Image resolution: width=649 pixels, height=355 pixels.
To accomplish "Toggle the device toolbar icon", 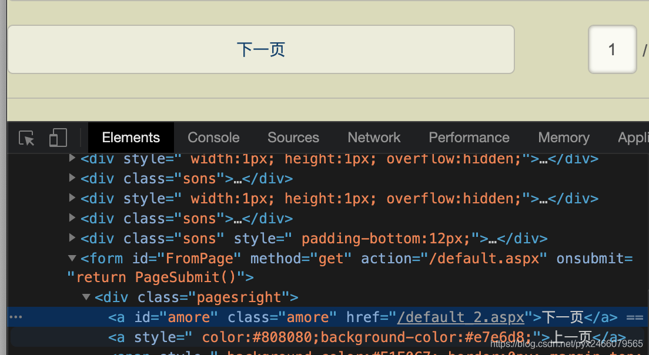I will click(58, 138).
